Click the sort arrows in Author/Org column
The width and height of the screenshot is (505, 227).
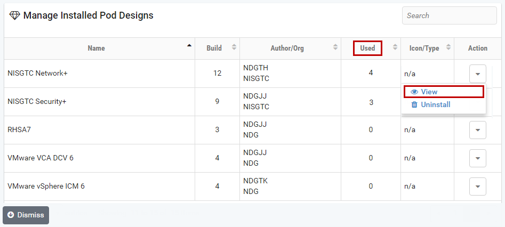(335, 47)
